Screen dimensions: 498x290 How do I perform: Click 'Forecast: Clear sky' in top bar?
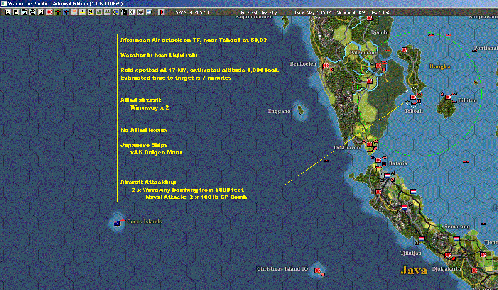[259, 12]
